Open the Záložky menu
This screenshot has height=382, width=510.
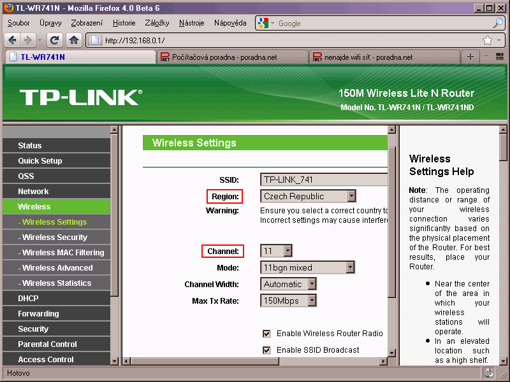click(x=157, y=23)
